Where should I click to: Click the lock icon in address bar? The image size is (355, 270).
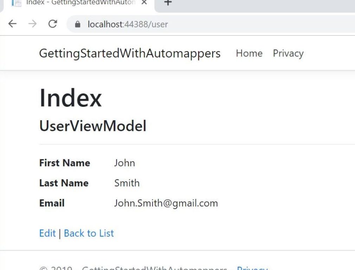click(78, 24)
